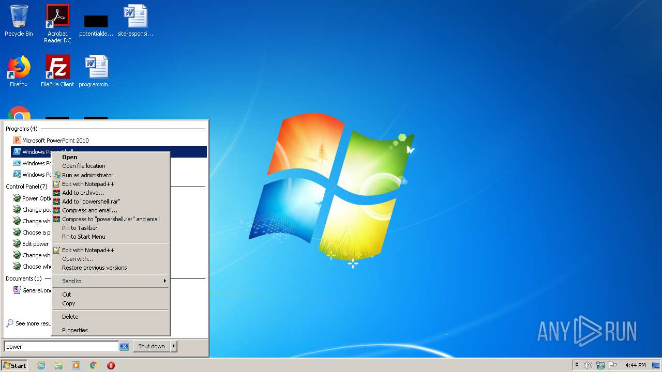Choose Pin to Start Menu
The height and width of the screenshot is (372, 662).
pyautogui.click(x=111, y=237)
